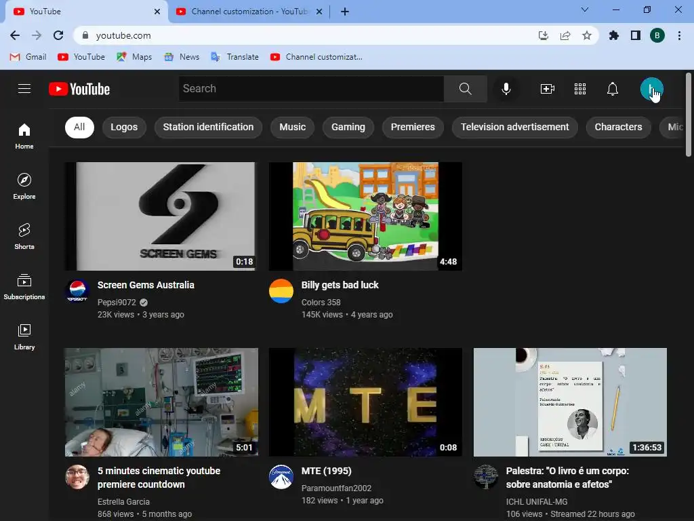Open the notifications bell
The image size is (694, 521).
612,89
